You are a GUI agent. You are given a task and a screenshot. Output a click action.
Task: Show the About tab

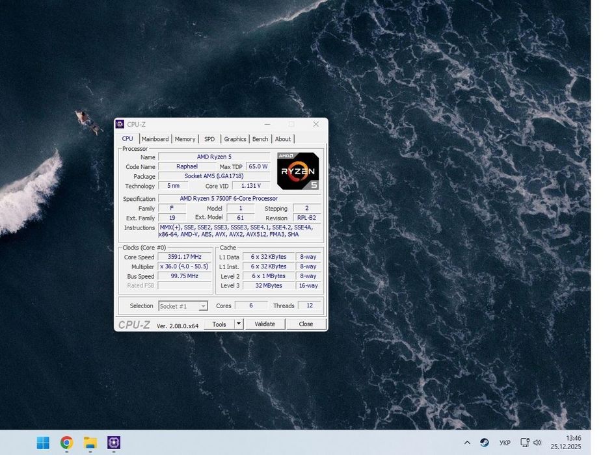click(283, 139)
